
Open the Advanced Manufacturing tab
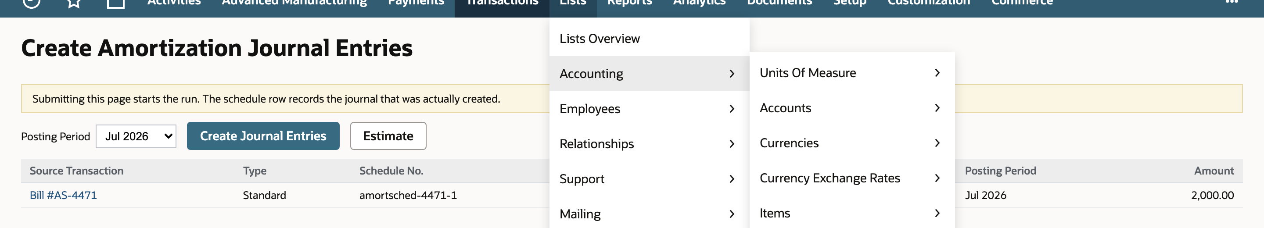click(x=294, y=4)
